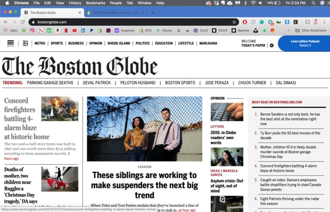Open the Opera red O extension

click(x=245, y=22)
